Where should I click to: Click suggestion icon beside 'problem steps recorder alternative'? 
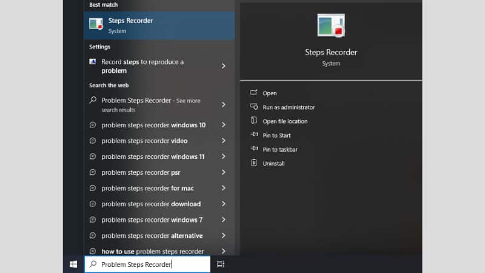pyautogui.click(x=93, y=235)
